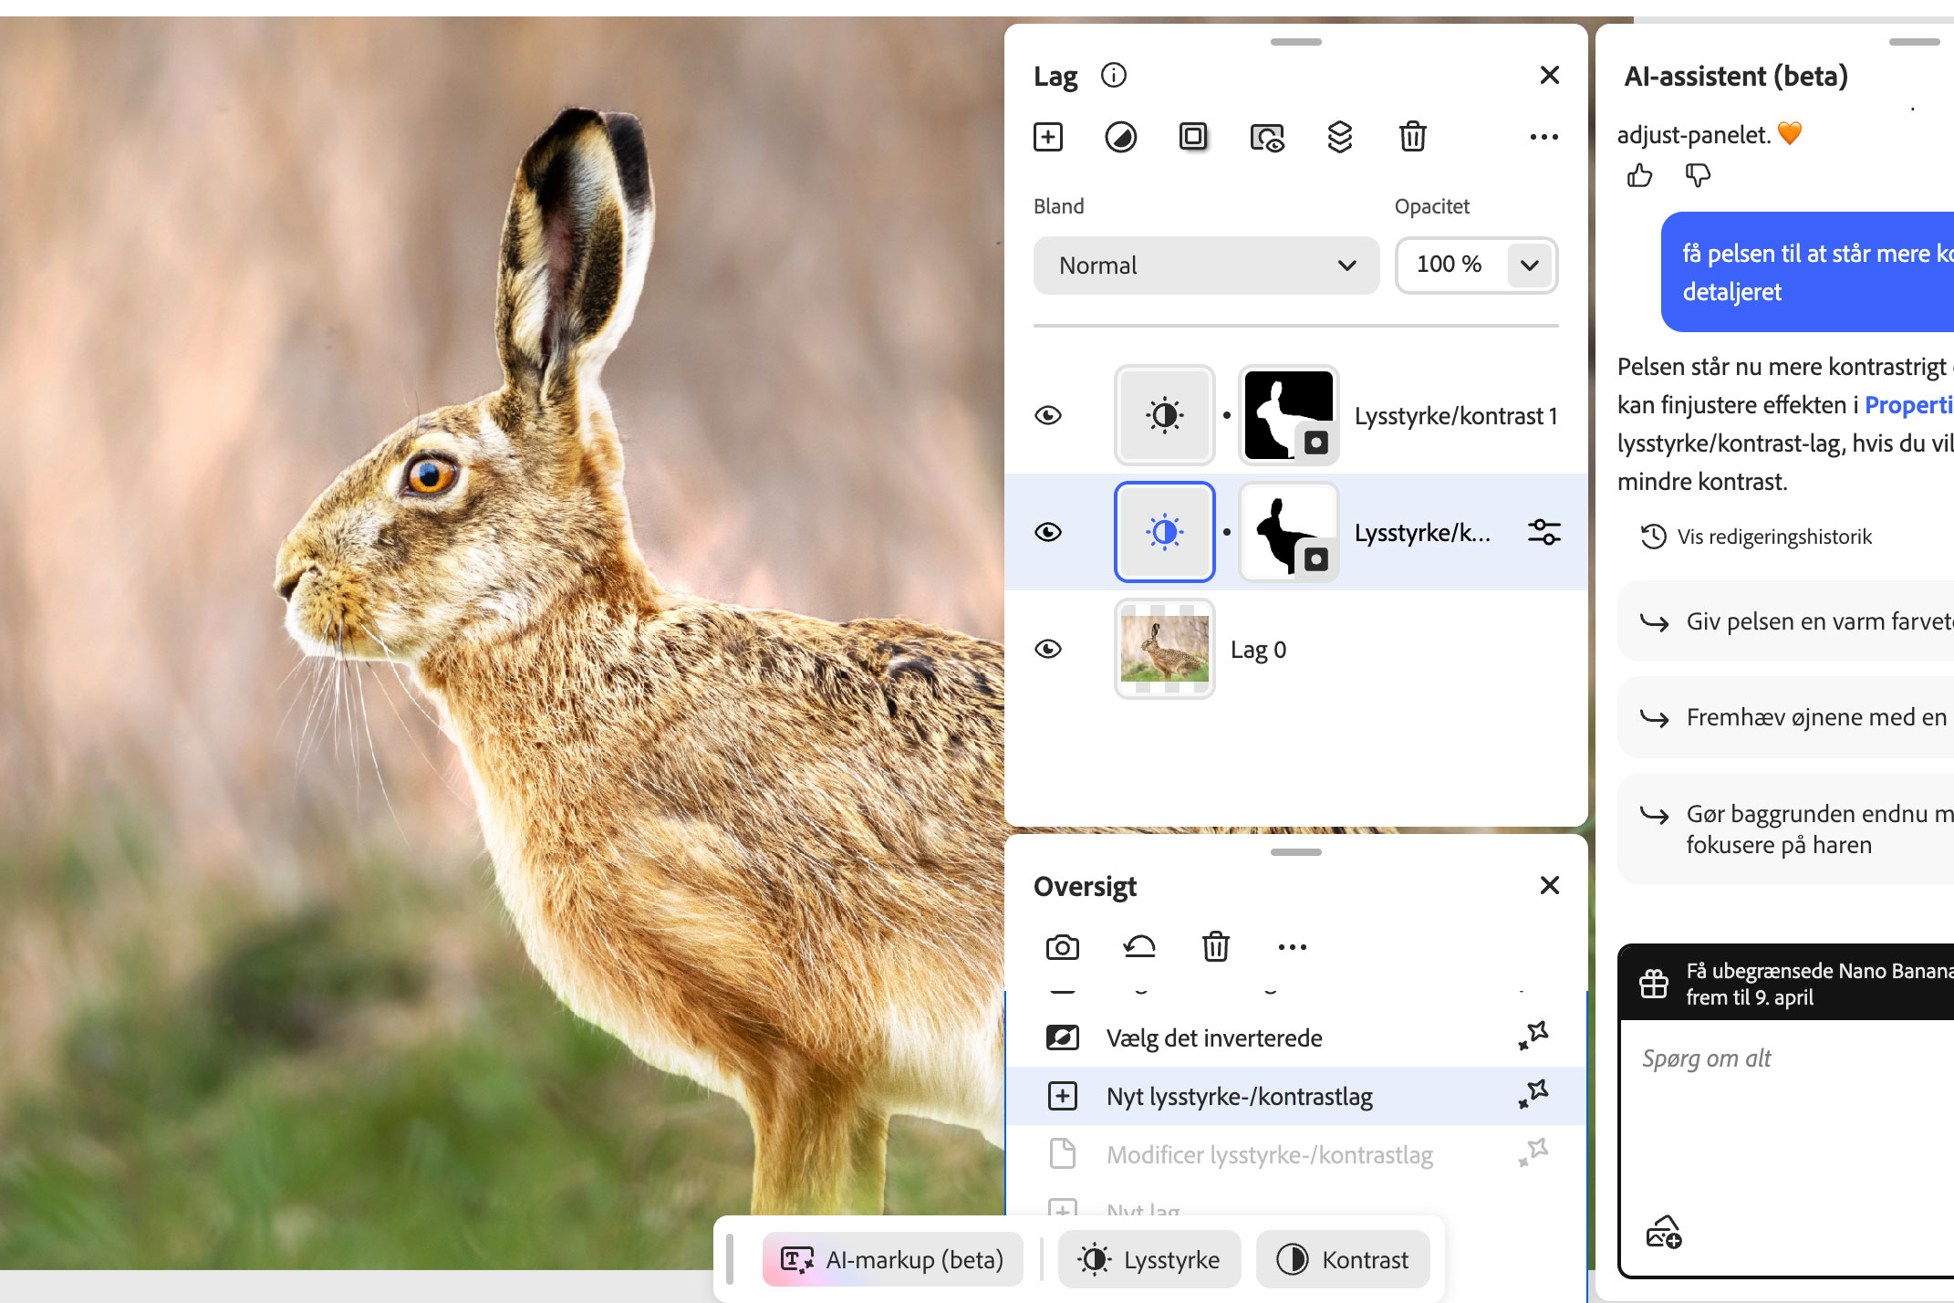1954x1303 pixels.
Task: Open the Lag panel more options menu
Action: pos(1543,137)
